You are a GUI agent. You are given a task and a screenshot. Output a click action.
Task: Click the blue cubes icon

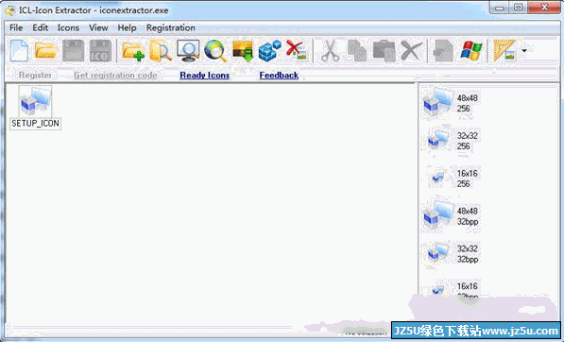point(270,51)
